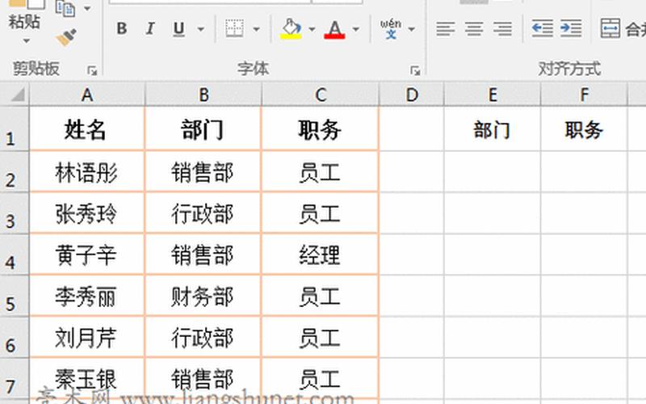Screen dimensions: 646x404
Task: Select column B header
Action: coord(203,95)
